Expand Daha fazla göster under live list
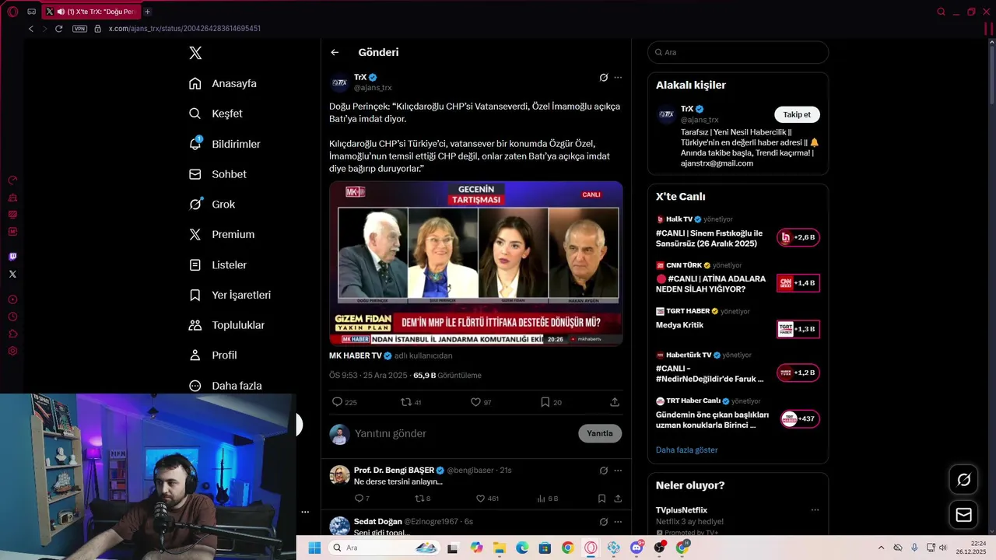 686,450
